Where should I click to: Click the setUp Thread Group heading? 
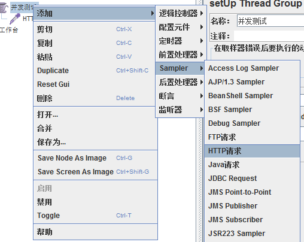[256, 4]
